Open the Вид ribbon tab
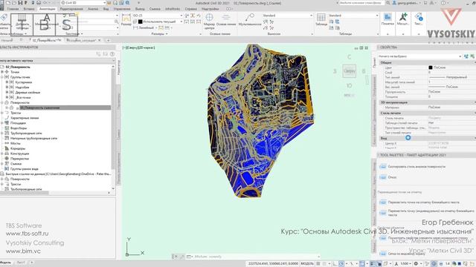The height and width of the screenshot is (267, 476). pyautogui.click(x=106, y=9)
